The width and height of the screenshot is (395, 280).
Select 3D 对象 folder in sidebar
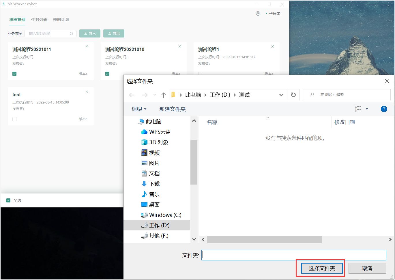(x=158, y=142)
